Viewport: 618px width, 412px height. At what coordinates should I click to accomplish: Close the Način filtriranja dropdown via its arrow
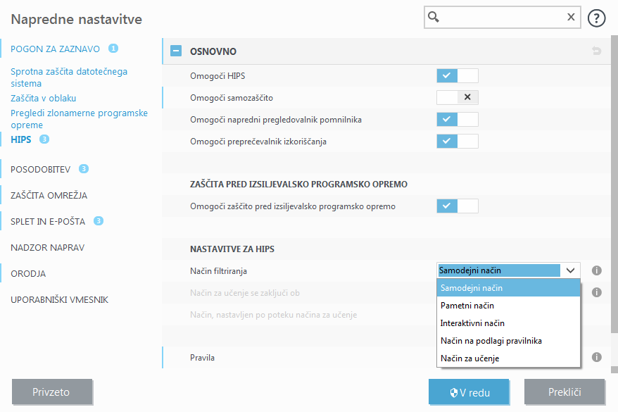(570, 270)
